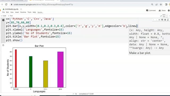Viewport: 170px width, 96px height.
Task: Run the code cell
Action: point(3,20)
